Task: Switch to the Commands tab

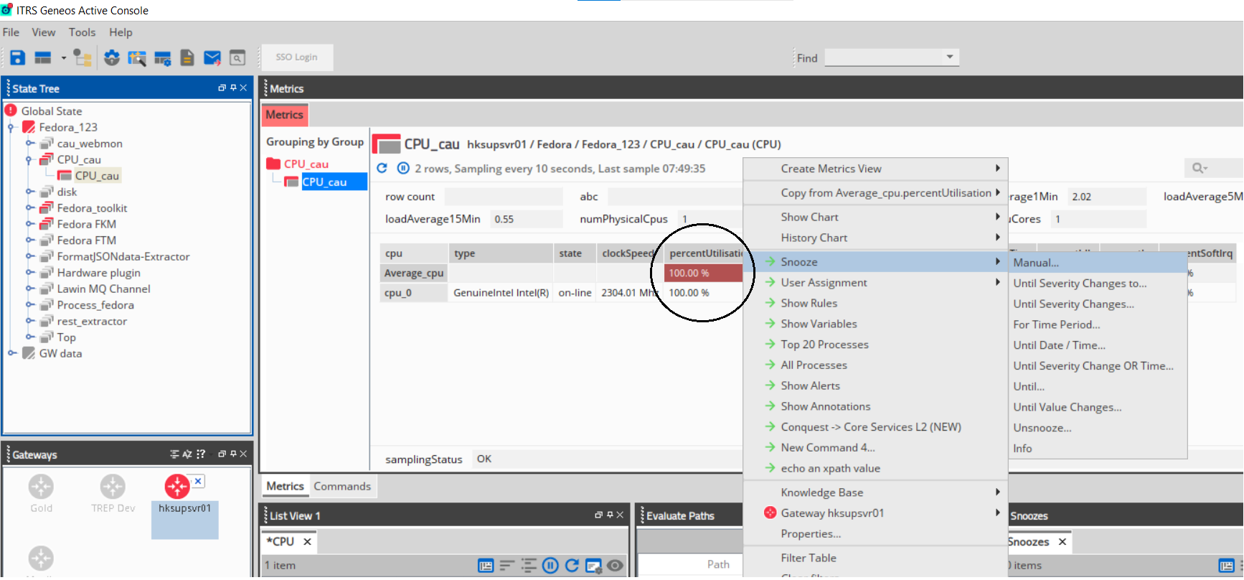Action: pyautogui.click(x=342, y=487)
